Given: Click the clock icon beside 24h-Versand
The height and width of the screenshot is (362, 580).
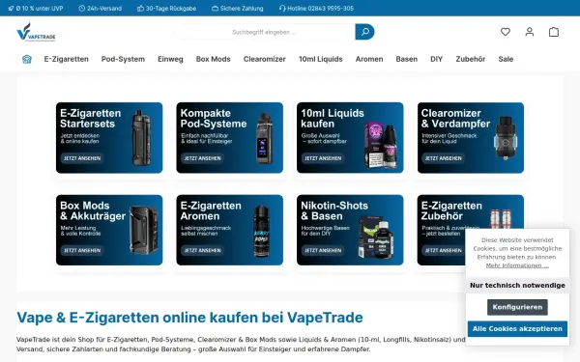Looking at the screenshot, I should coord(82,8).
